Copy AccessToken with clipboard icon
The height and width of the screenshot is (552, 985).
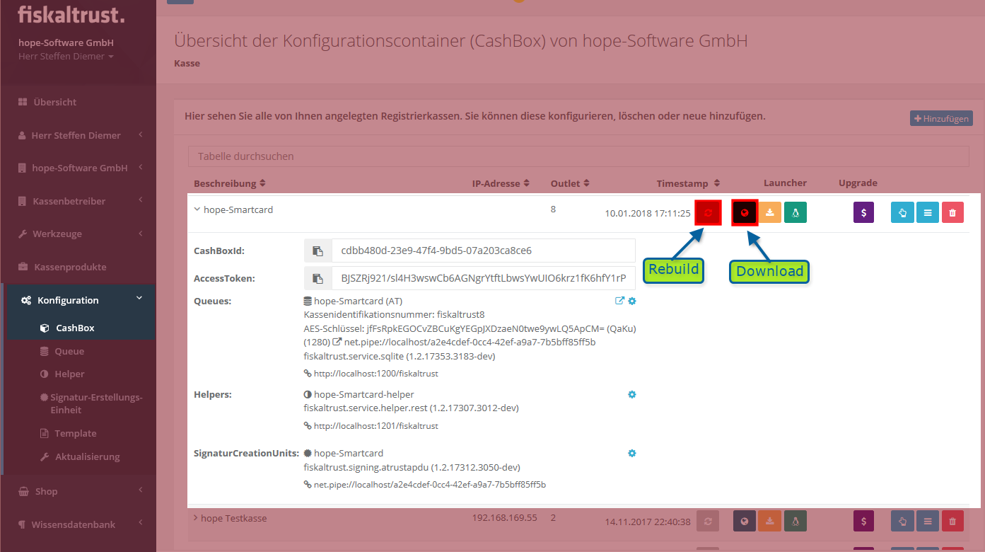318,278
